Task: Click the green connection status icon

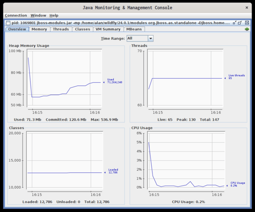Action: 246,29
